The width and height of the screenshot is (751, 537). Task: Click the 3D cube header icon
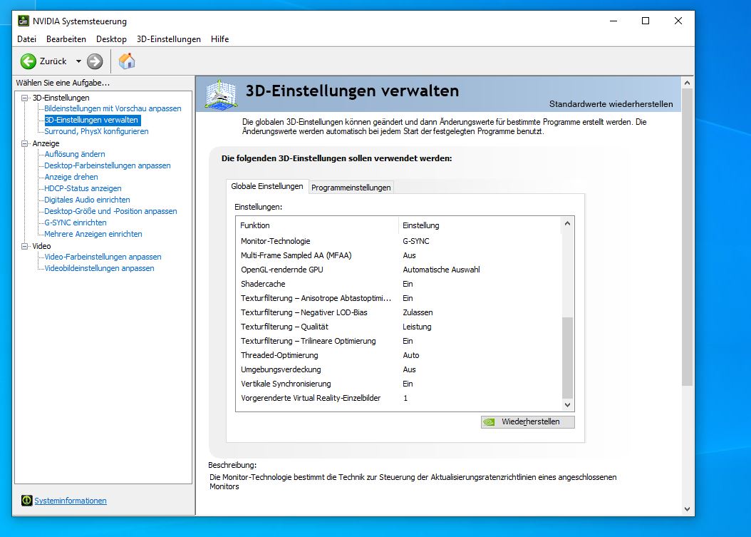[x=221, y=93]
